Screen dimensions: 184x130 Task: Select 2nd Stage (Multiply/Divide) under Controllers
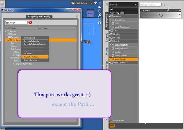[x=22, y=64]
